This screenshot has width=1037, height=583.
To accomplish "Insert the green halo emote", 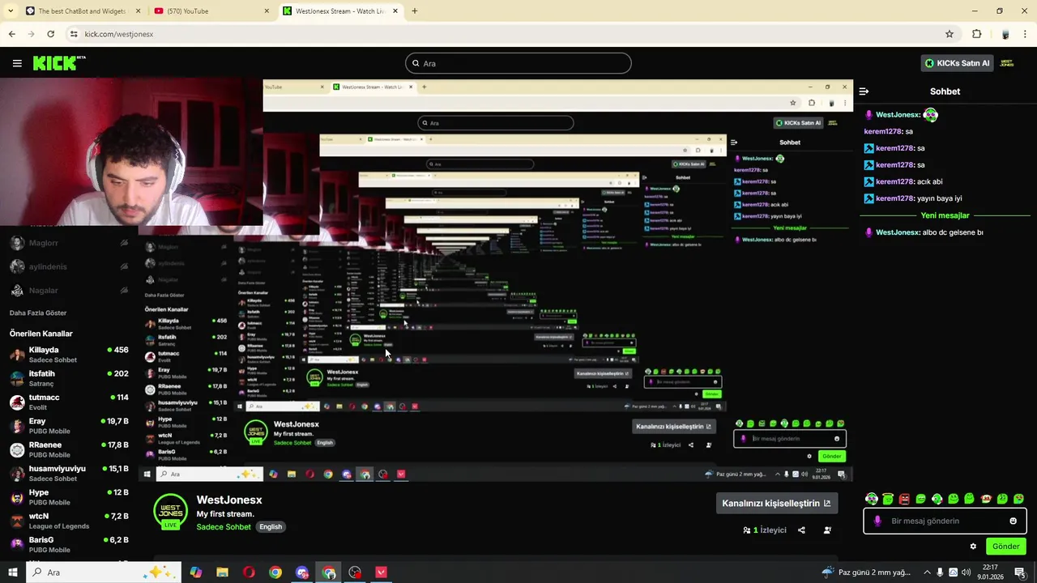I will pos(888,499).
